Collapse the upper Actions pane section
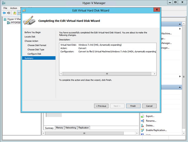This screenshot has width=188, height=142. point(180,24)
